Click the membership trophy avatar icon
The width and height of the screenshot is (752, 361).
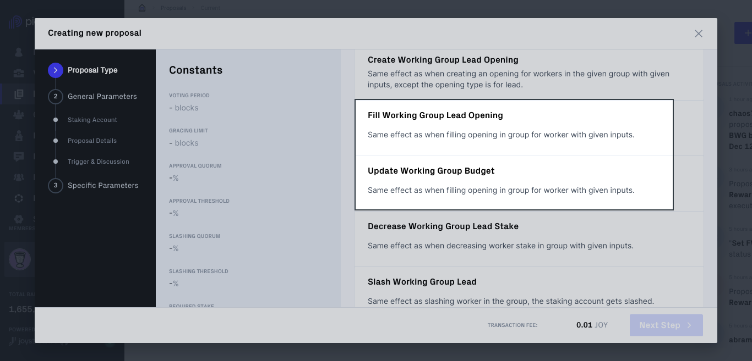pyautogui.click(x=20, y=259)
